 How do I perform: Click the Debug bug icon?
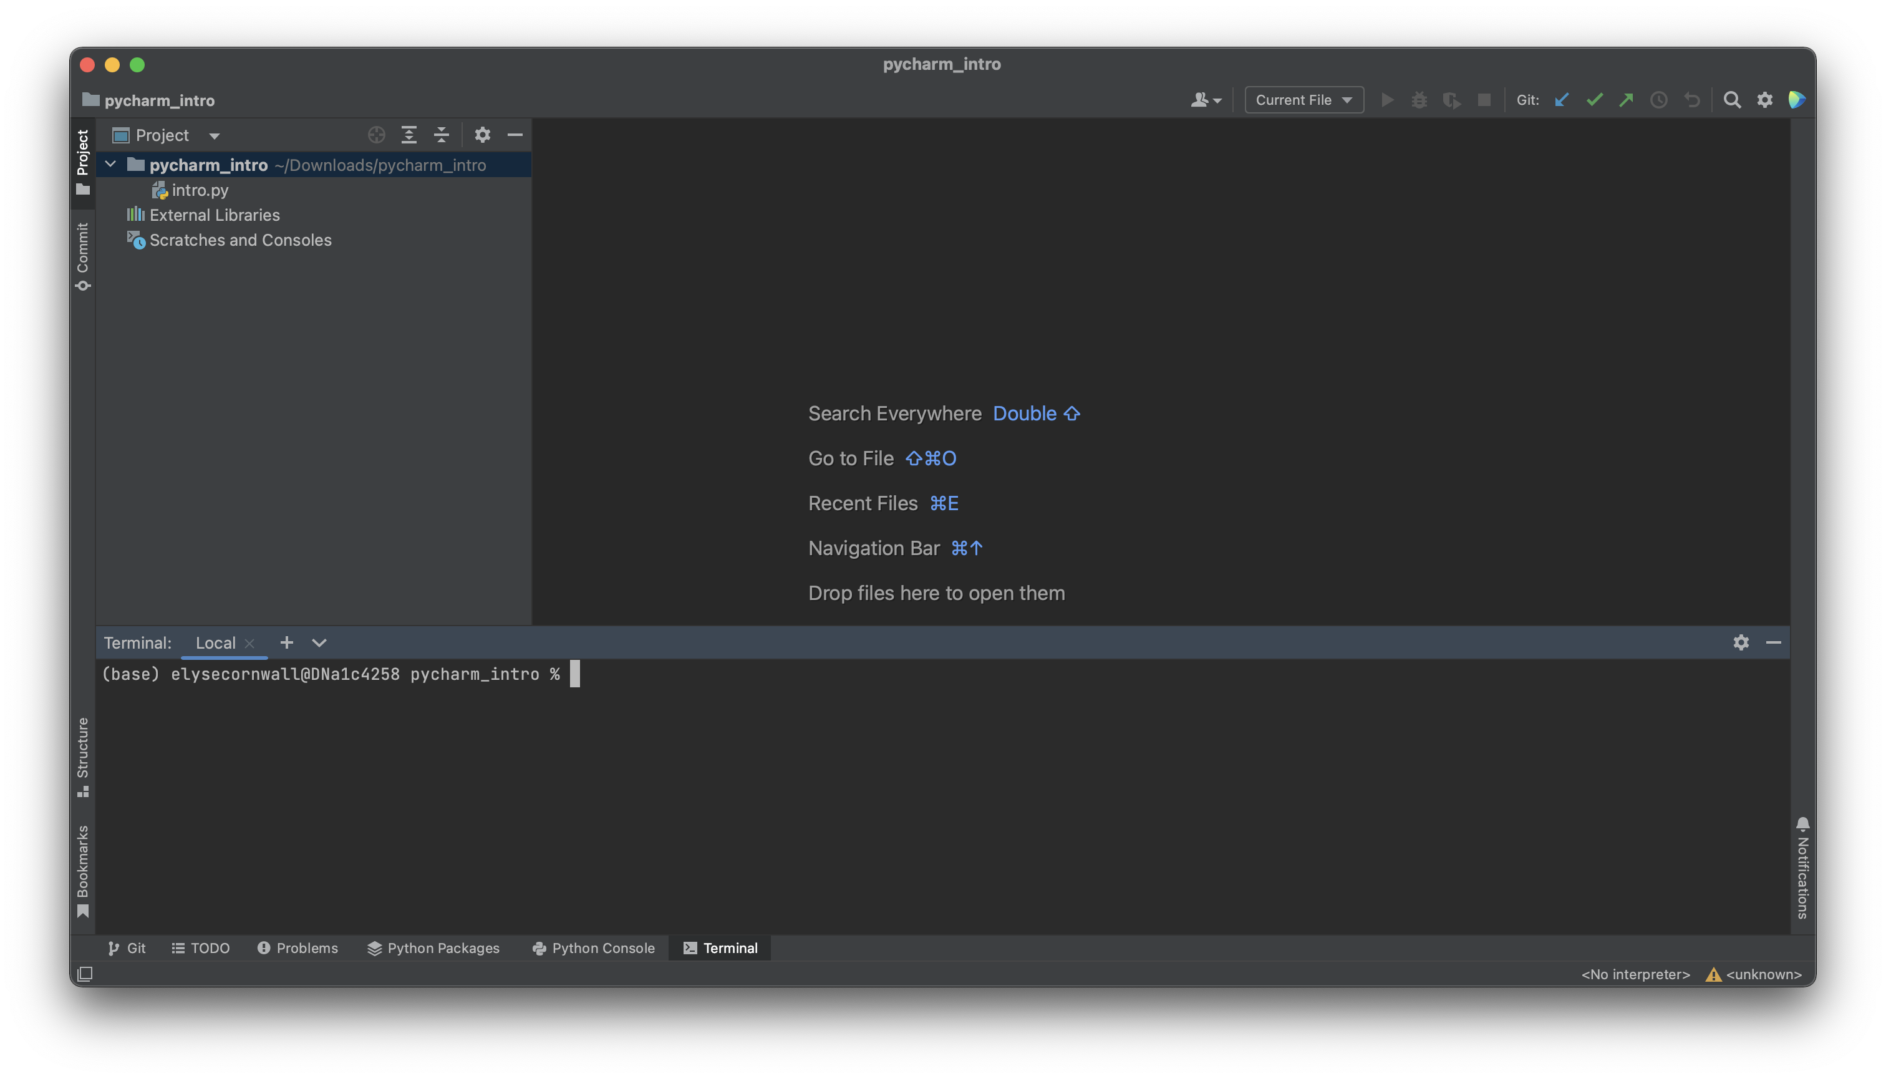(1419, 99)
